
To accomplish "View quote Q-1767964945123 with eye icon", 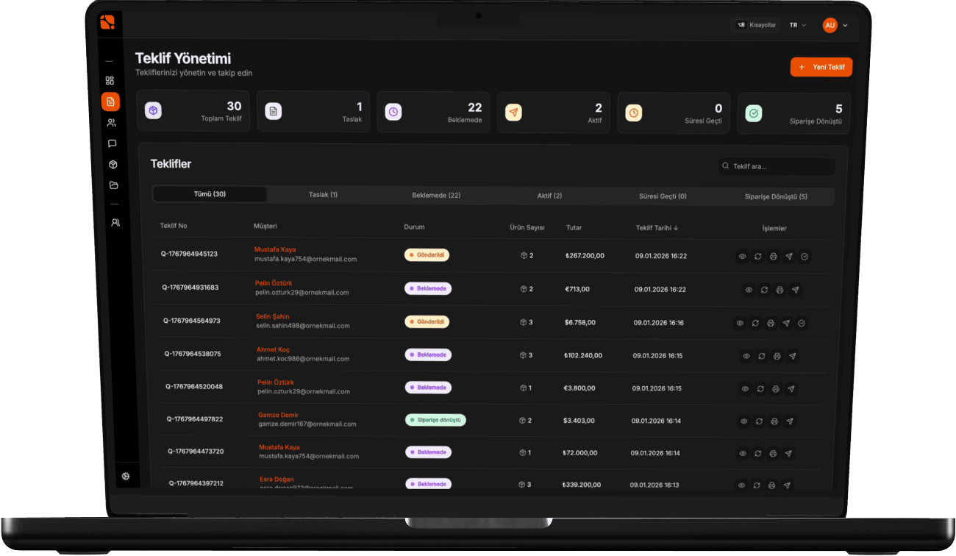I will point(742,257).
